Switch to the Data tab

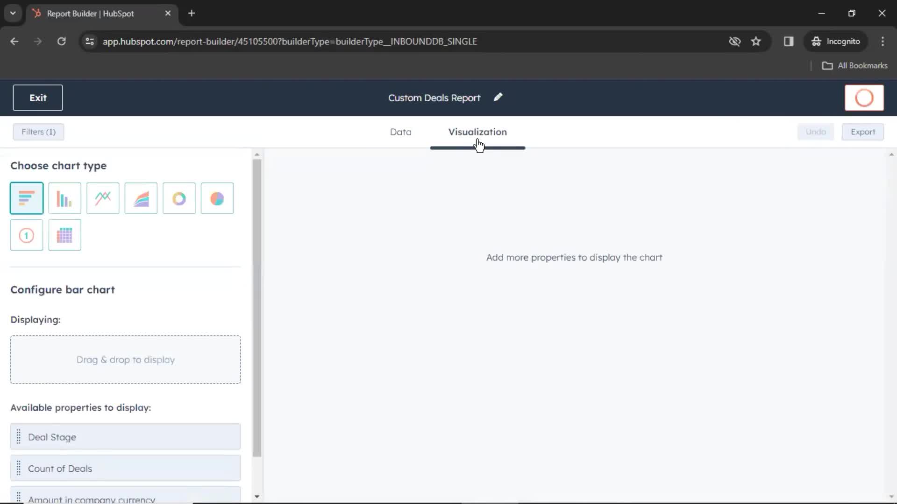click(400, 132)
